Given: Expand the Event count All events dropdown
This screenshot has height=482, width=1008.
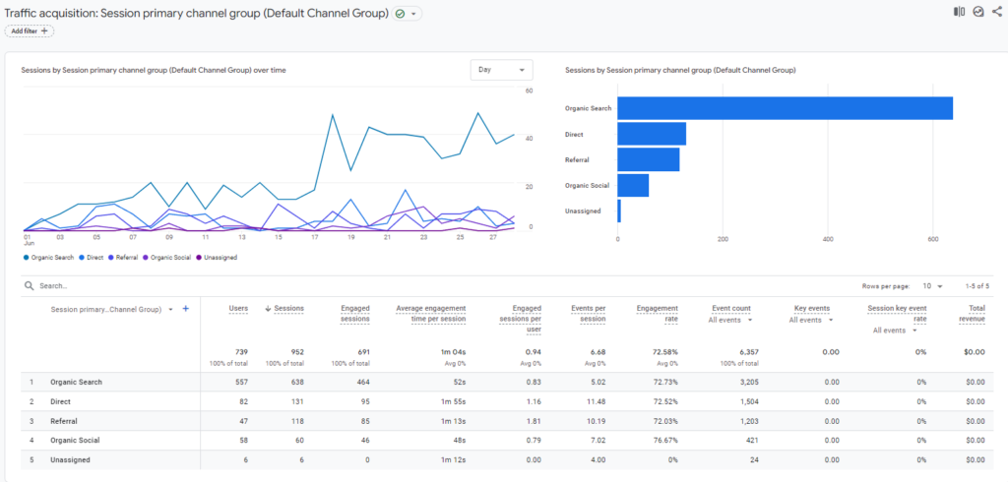Looking at the screenshot, I should point(729,320).
